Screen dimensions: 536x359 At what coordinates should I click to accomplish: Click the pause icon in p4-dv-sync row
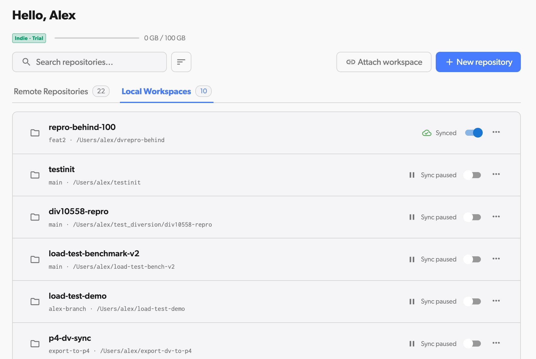tap(412, 344)
